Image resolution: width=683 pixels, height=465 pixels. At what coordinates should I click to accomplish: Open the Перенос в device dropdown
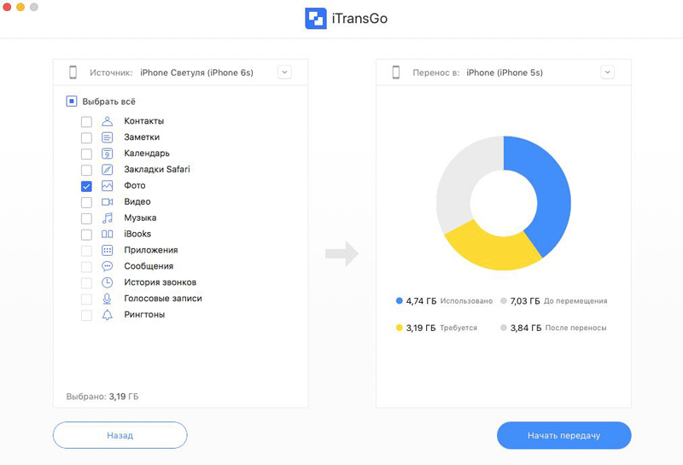pyautogui.click(x=607, y=73)
